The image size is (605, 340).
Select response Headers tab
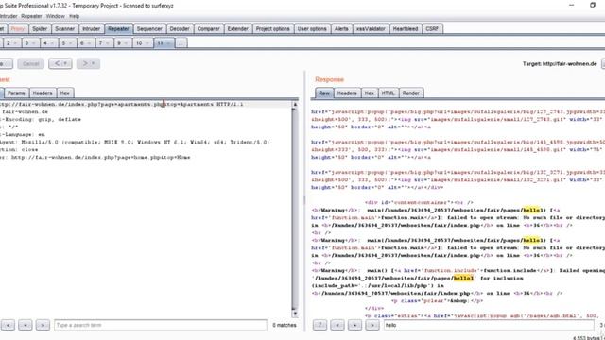click(x=347, y=93)
